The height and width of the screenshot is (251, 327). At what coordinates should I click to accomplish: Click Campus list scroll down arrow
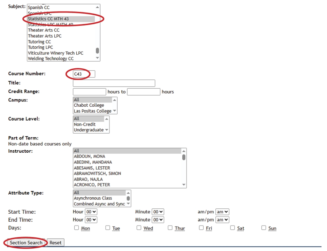point(114,111)
